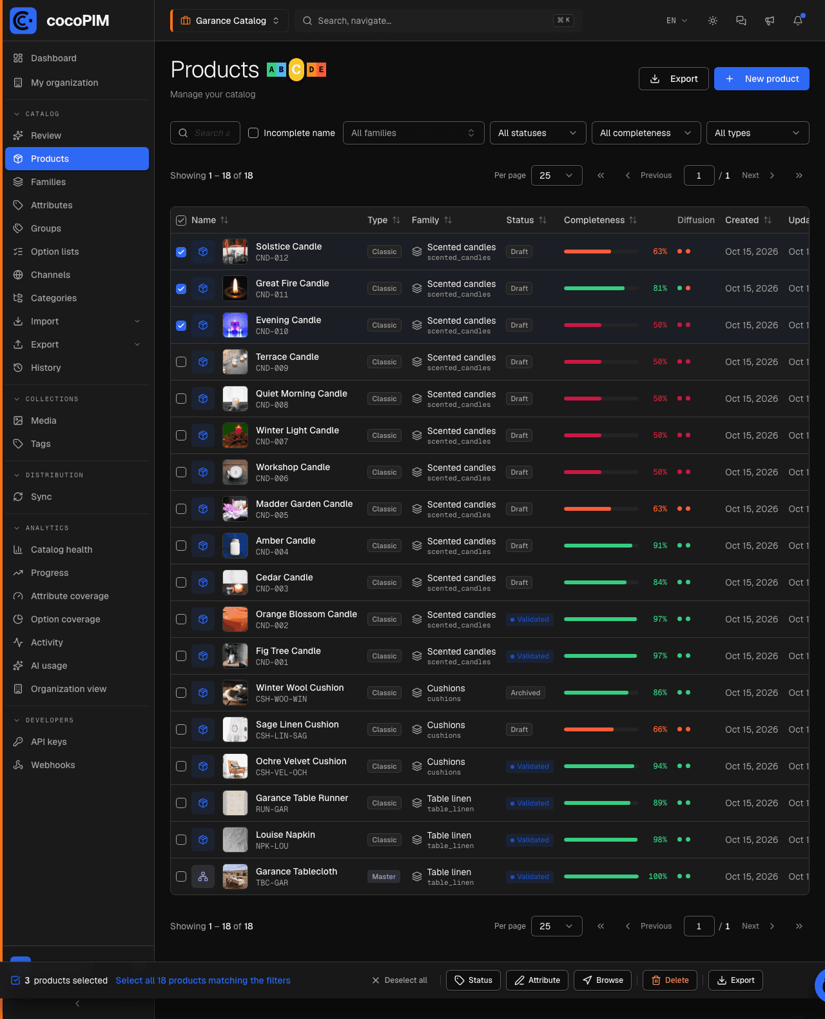The height and width of the screenshot is (1019, 825).
Task: Collapse the sidebar with the bottom chevron
Action: point(77,1004)
